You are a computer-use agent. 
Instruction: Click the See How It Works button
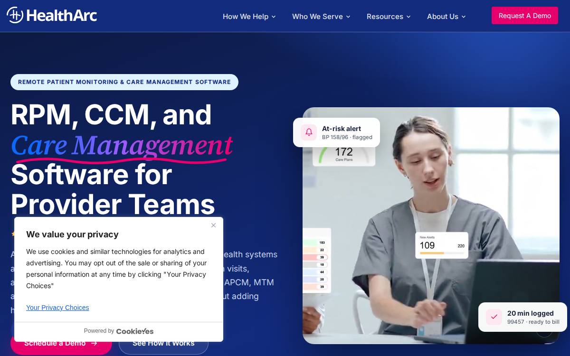click(163, 343)
